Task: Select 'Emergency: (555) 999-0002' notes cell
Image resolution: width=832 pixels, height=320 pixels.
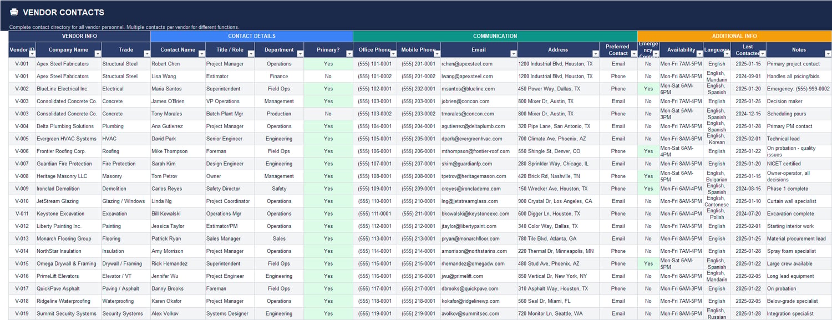Action: tap(799, 89)
